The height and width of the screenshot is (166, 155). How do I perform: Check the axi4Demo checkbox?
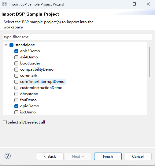point(16,57)
